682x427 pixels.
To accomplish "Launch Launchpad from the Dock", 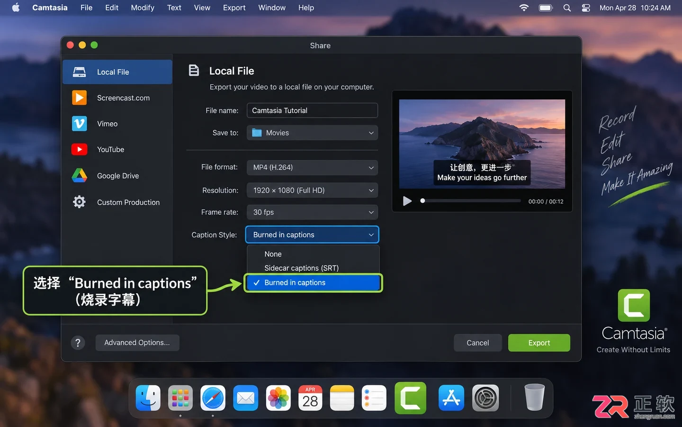I will click(180, 398).
